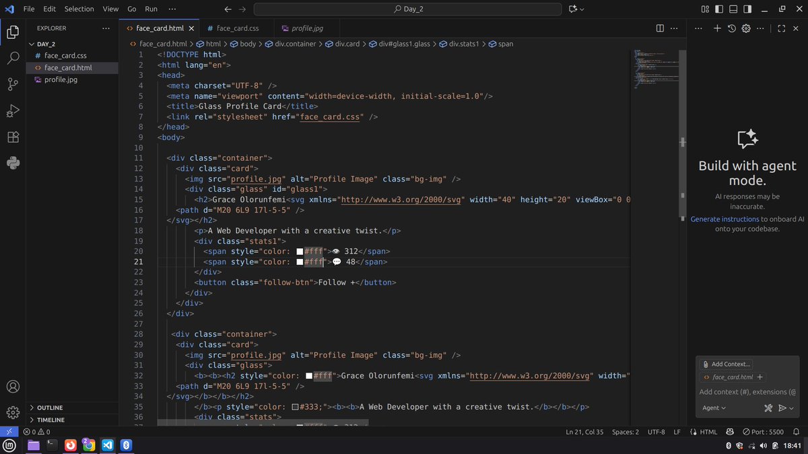Click the white color swatch on line 21
808x454 pixels.
pyautogui.click(x=300, y=262)
